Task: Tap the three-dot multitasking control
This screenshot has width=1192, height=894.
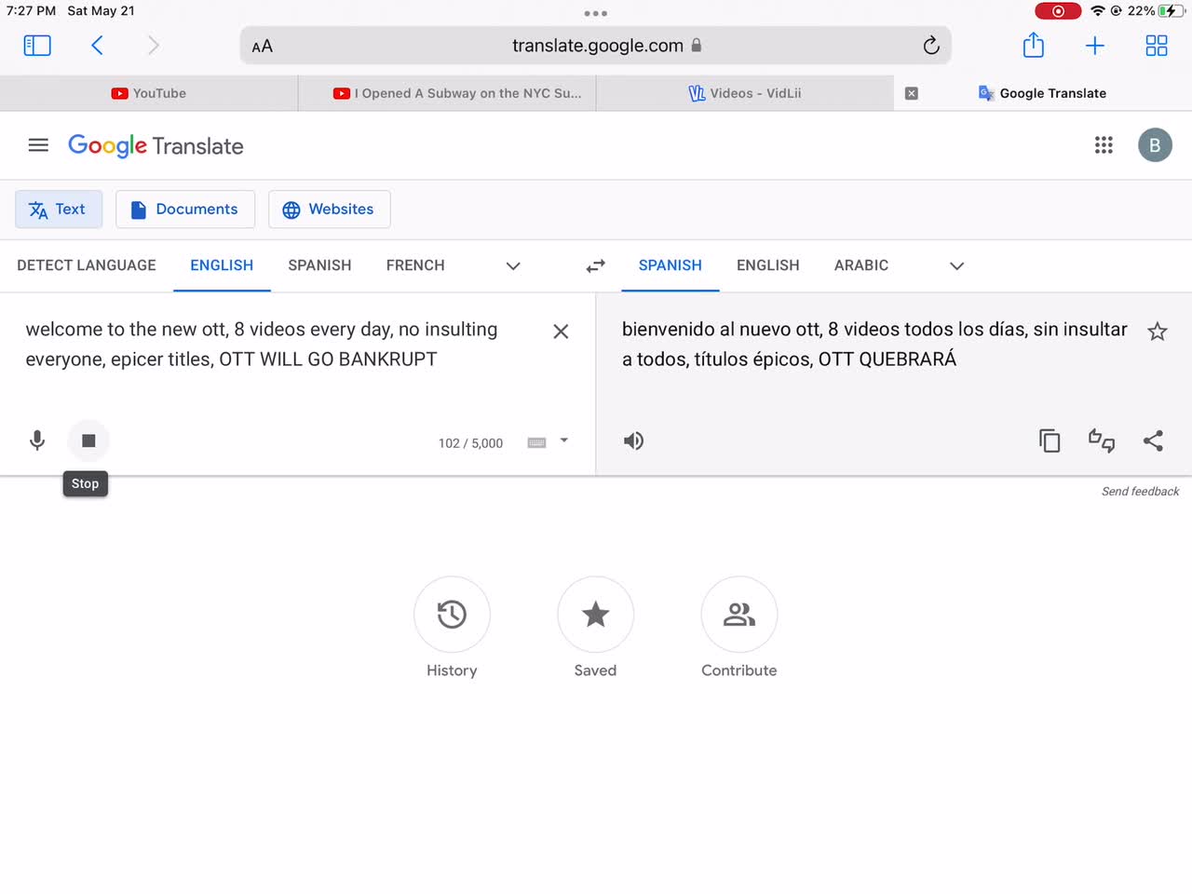Action: tap(596, 13)
